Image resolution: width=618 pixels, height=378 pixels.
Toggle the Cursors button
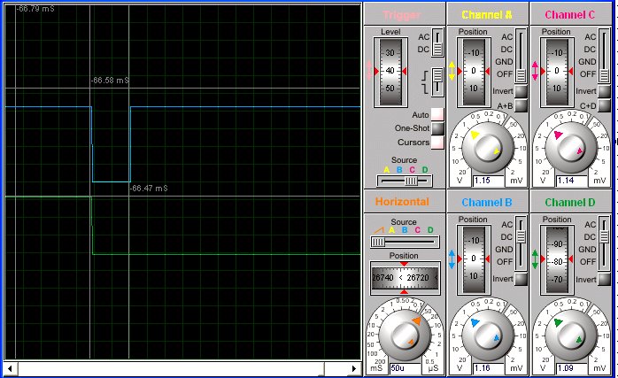point(437,143)
